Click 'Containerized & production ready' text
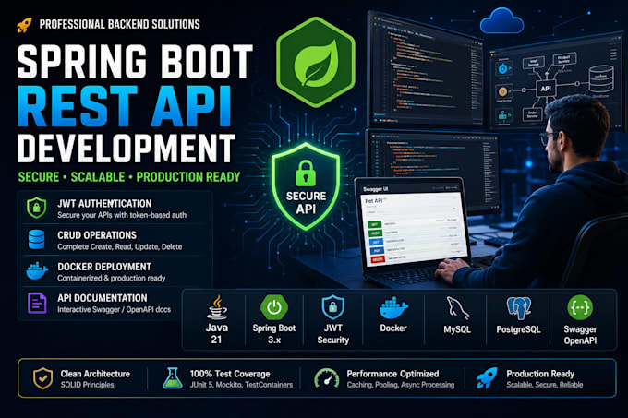Image resolution: width=628 pixels, height=418 pixels. coord(112,278)
